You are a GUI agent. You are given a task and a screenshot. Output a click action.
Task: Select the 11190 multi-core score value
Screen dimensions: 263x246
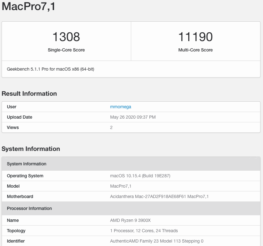[196, 37]
